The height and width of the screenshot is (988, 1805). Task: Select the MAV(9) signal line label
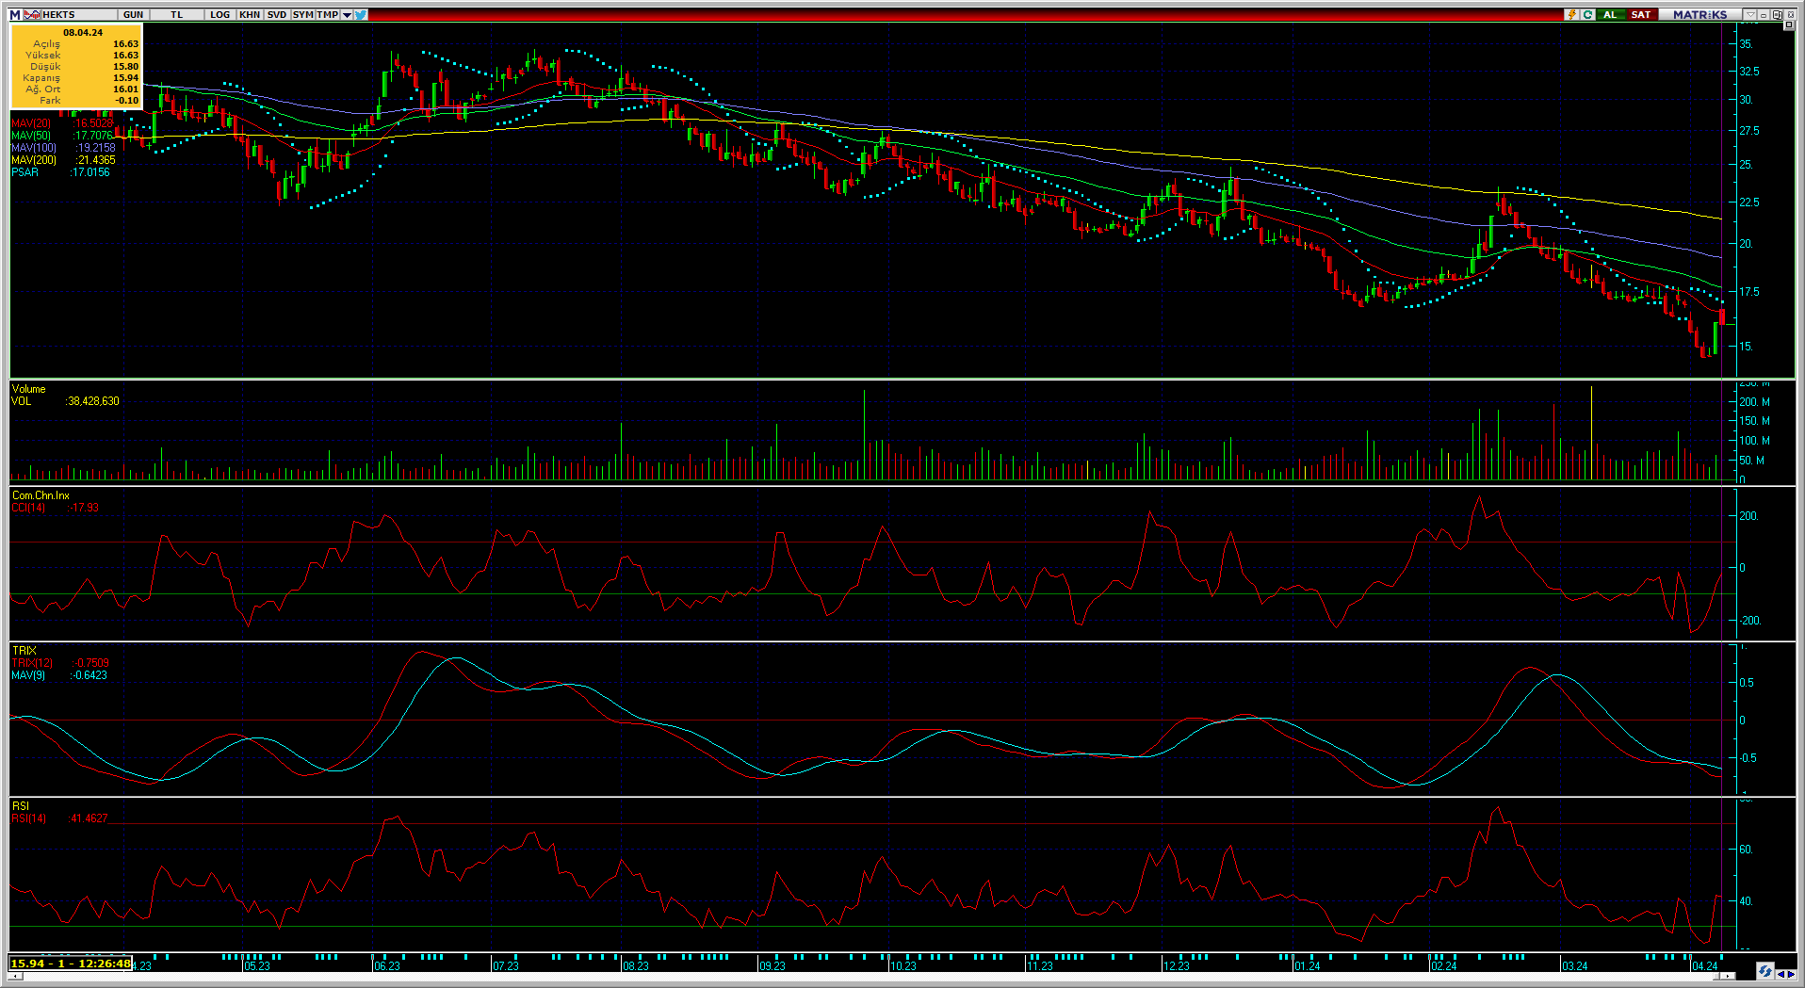[29, 675]
